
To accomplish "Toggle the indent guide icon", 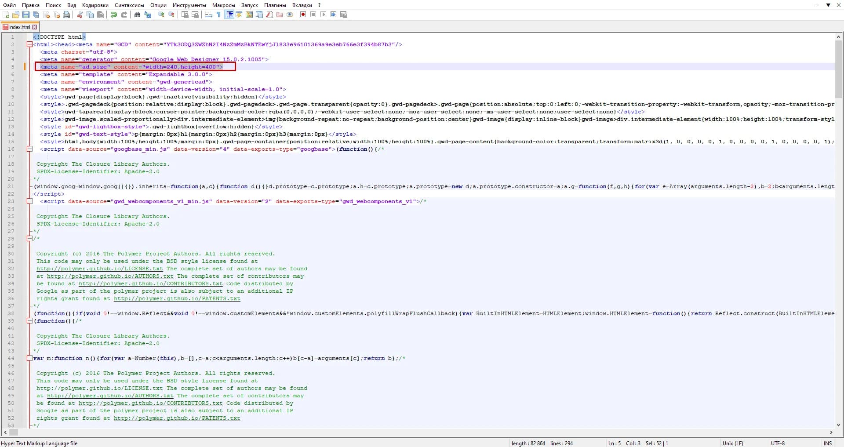I will click(x=229, y=15).
